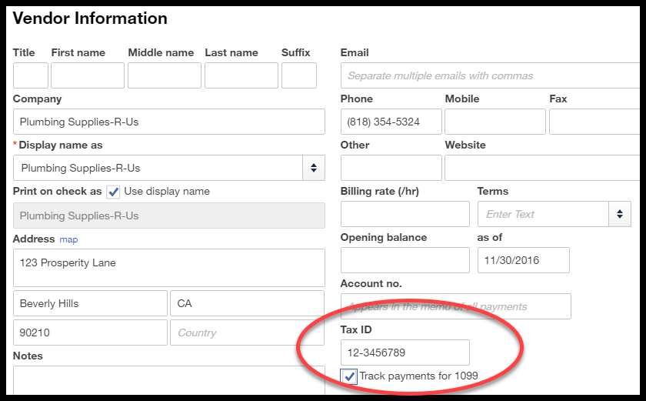Edit the Tax ID 12-3456789 field
Image resolution: width=646 pixels, height=401 pixels.
[405, 353]
